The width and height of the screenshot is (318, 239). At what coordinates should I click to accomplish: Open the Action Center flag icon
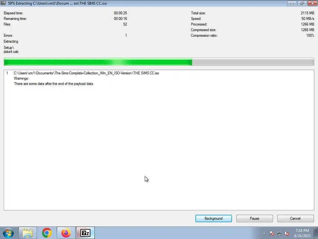[272, 233]
